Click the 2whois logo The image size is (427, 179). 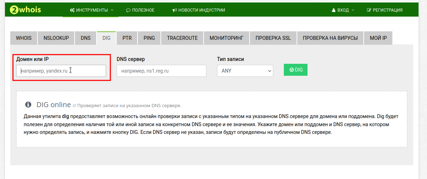pos(25,10)
